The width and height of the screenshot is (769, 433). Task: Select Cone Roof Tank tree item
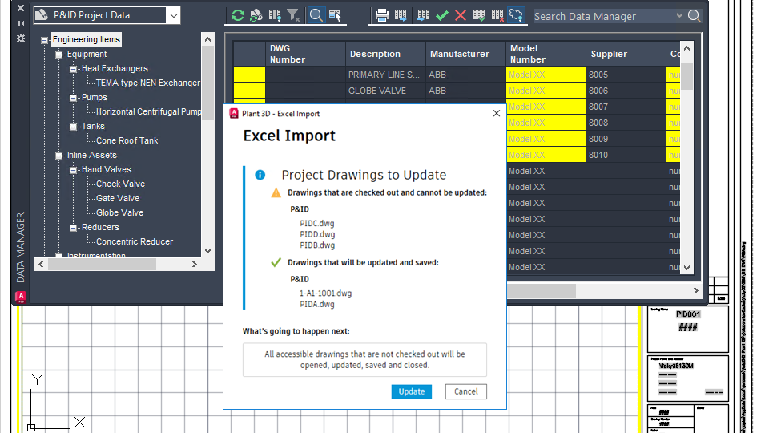point(127,140)
